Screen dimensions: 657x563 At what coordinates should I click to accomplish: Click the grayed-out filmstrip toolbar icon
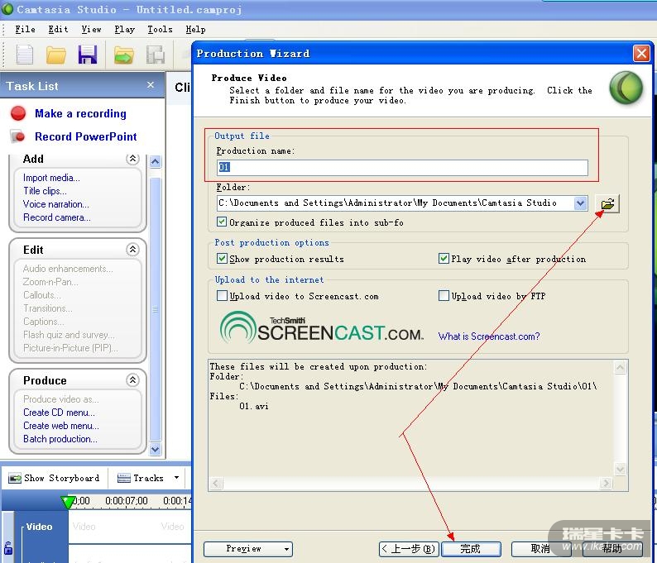point(156,55)
